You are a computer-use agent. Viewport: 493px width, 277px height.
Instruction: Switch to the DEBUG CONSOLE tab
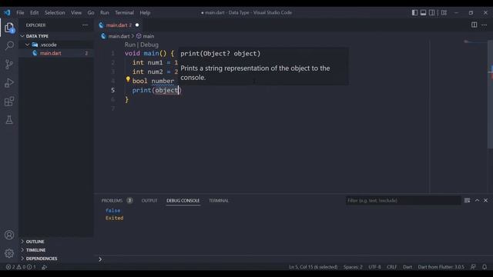[183, 200]
